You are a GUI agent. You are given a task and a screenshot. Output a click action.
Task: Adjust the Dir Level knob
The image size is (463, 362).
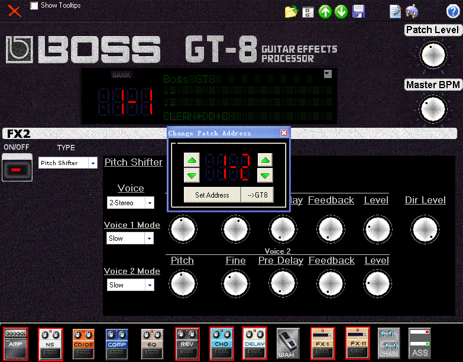point(425,229)
